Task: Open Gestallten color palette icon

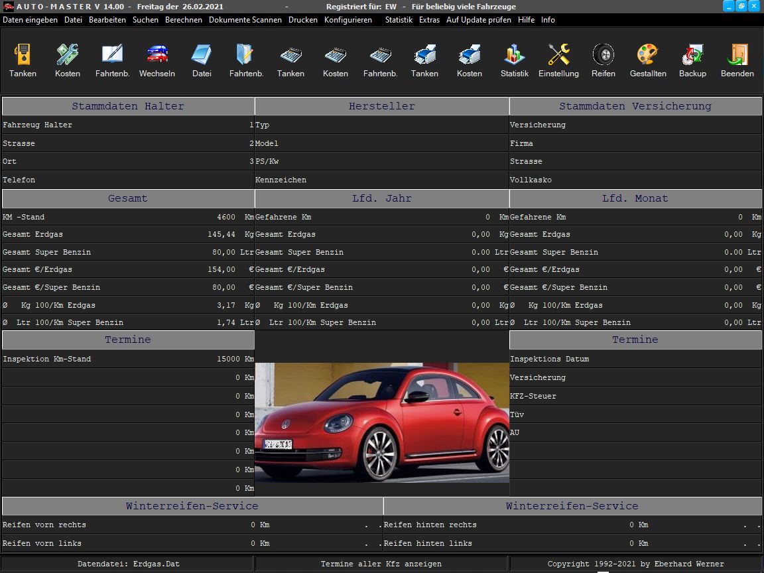Action: [647, 55]
